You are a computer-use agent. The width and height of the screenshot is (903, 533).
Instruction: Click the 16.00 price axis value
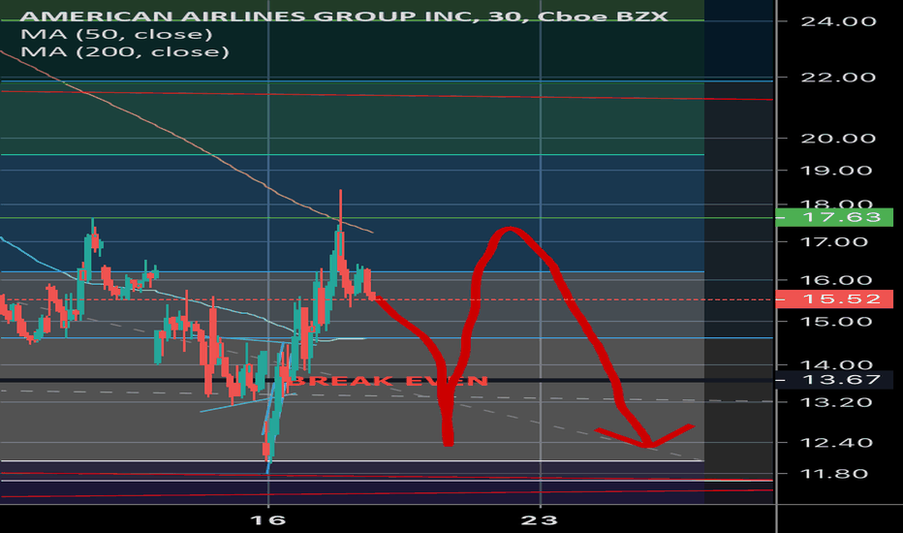838,281
